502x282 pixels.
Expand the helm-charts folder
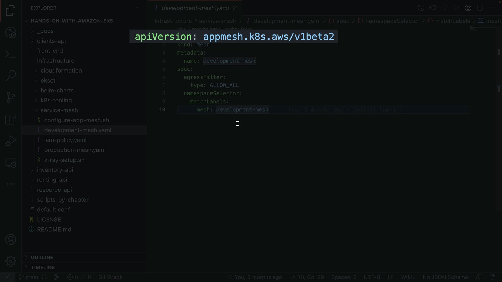[57, 90]
